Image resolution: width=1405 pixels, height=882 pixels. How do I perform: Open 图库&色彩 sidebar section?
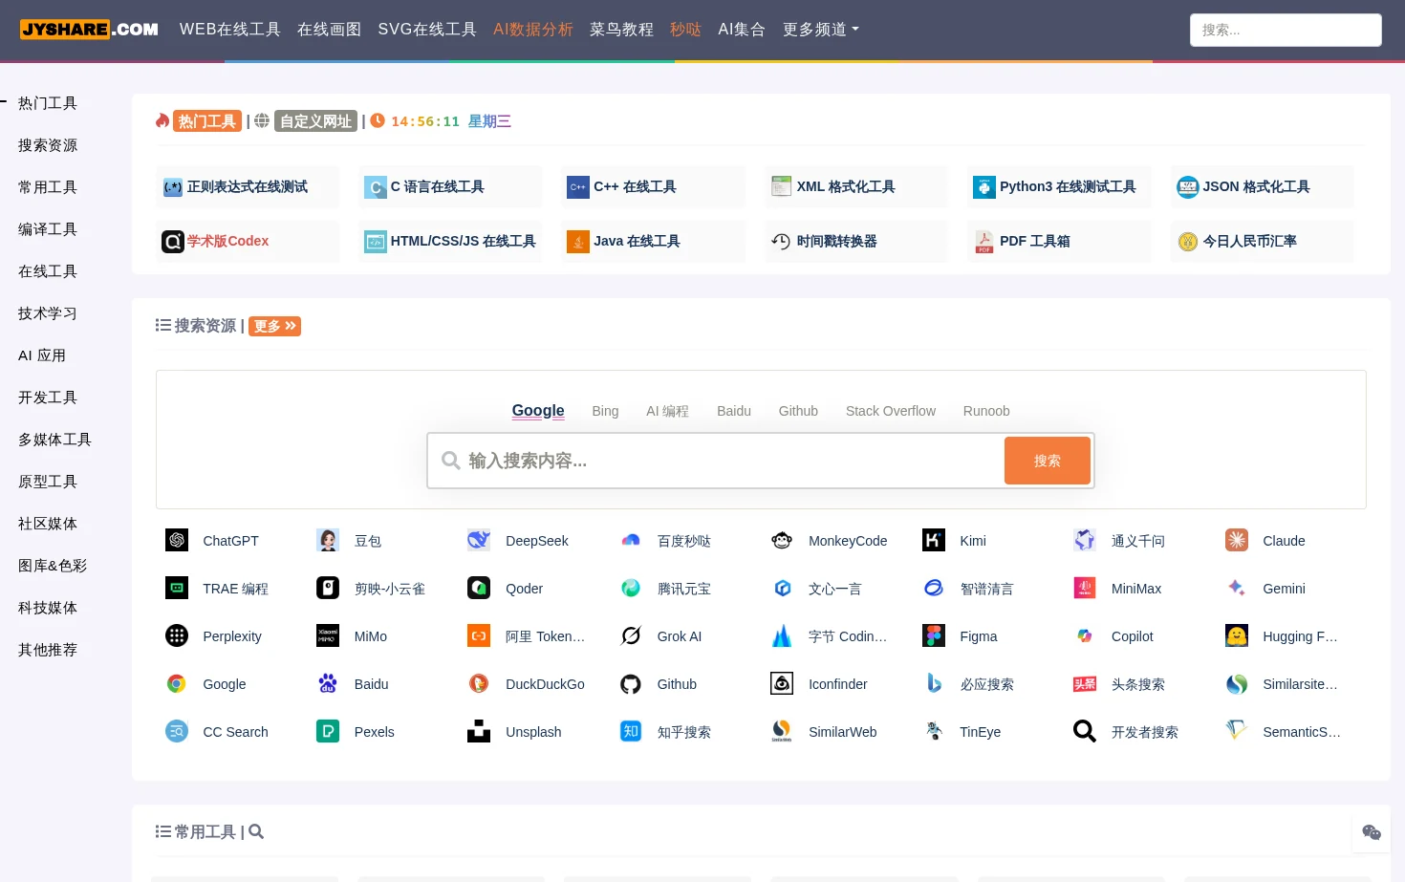(53, 566)
